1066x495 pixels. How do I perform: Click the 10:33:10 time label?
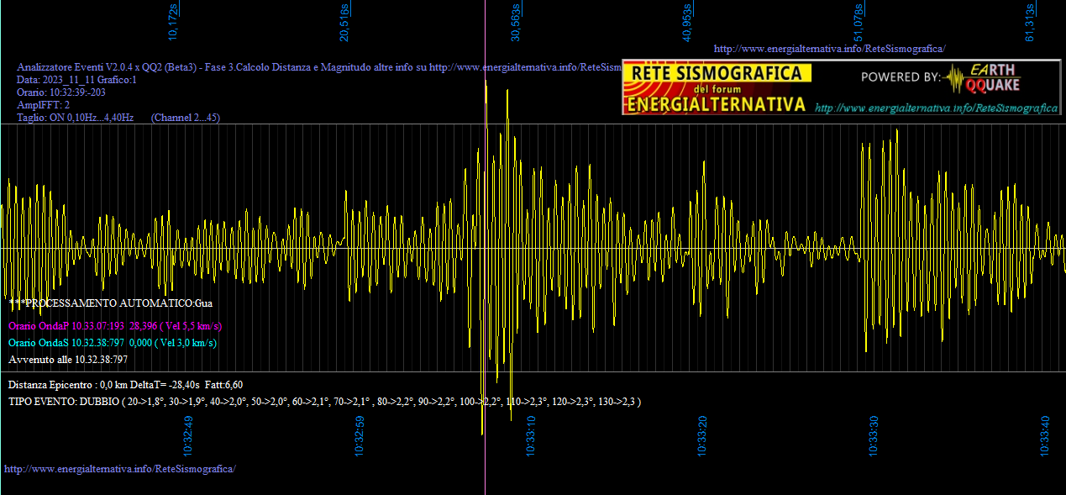click(531, 435)
